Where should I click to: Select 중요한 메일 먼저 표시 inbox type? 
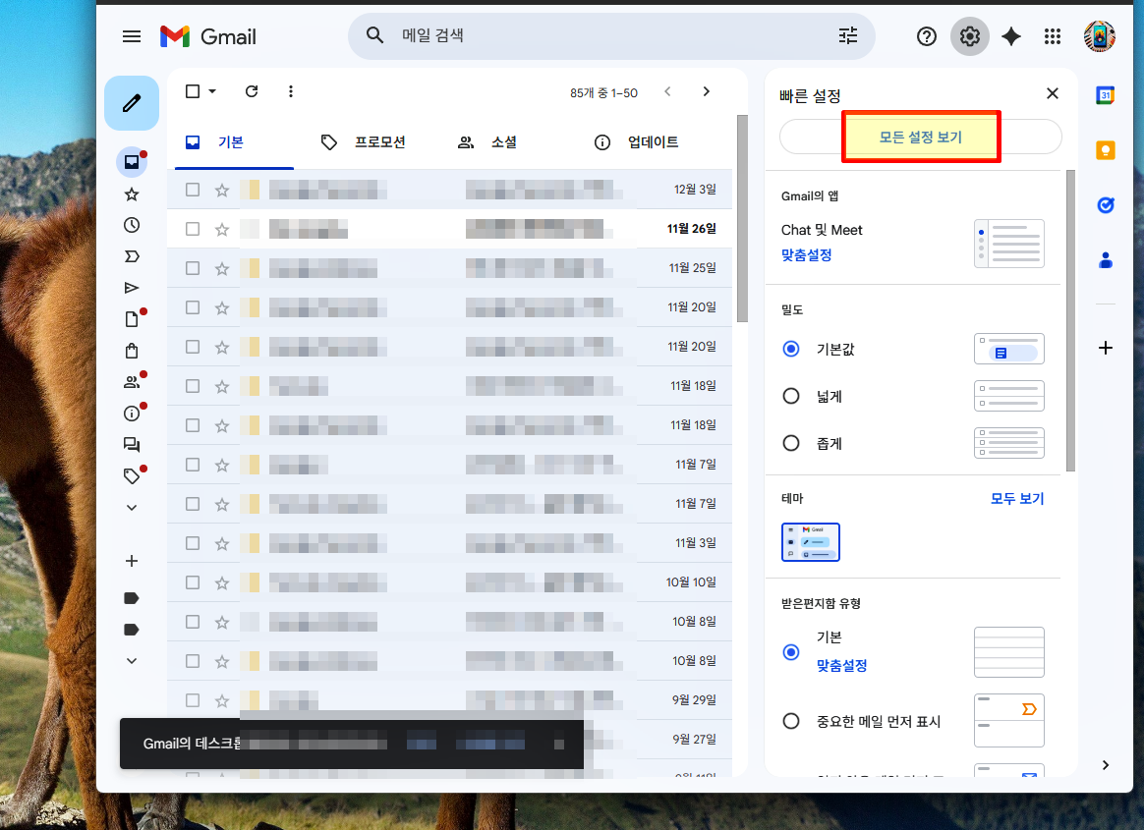click(x=791, y=721)
